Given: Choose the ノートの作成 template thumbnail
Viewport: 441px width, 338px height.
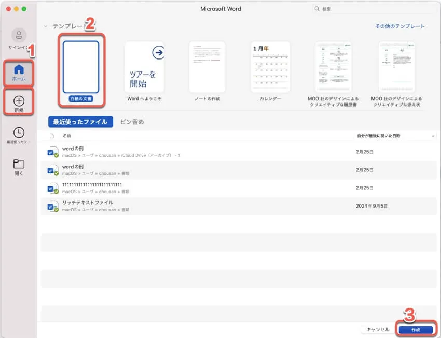Looking at the screenshot, I should click(207, 67).
